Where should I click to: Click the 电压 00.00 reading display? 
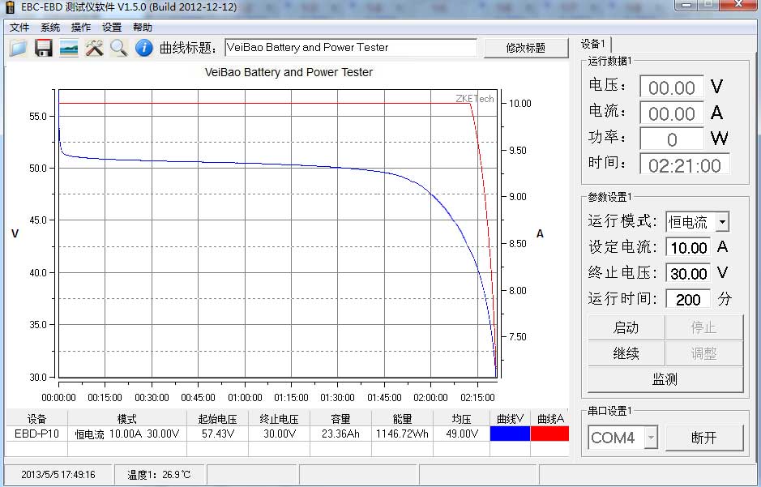pyautogui.click(x=672, y=88)
